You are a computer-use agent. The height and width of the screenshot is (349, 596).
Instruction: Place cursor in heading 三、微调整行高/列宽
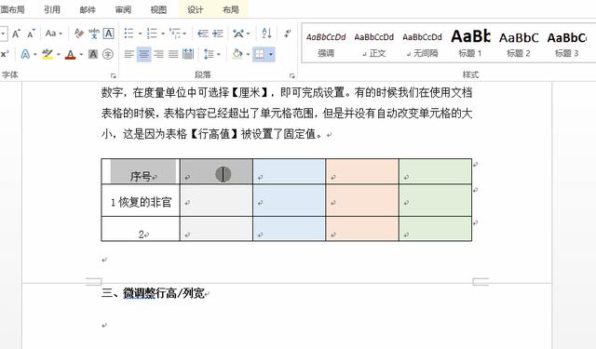[x=153, y=293]
